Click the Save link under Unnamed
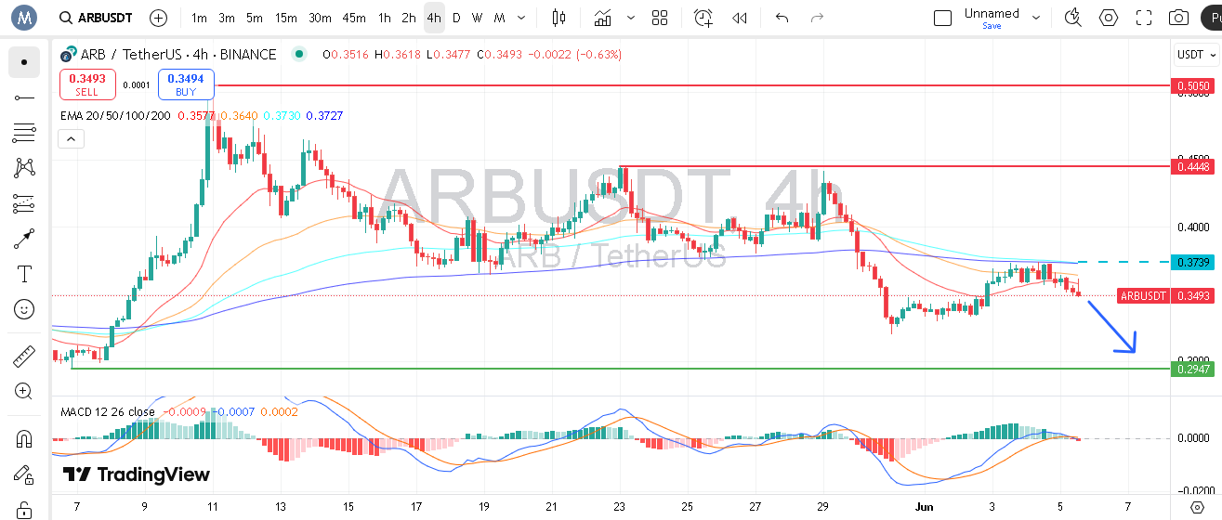Viewport: 1222px width, 520px height. (x=992, y=26)
